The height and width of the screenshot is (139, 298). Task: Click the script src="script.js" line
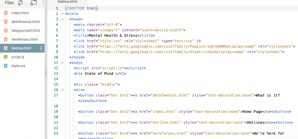(x=110, y=68)
